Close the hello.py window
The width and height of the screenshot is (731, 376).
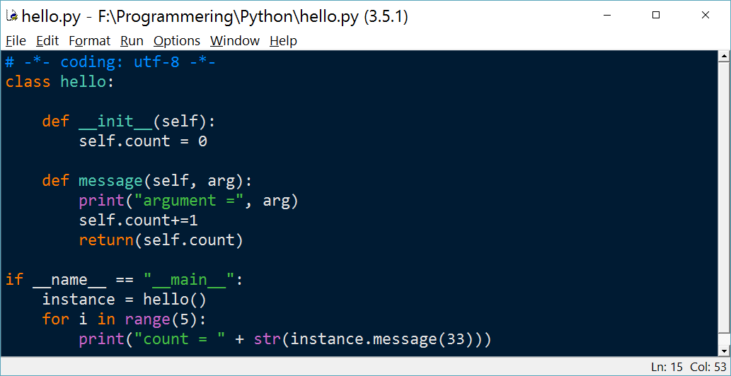[706, 16]
